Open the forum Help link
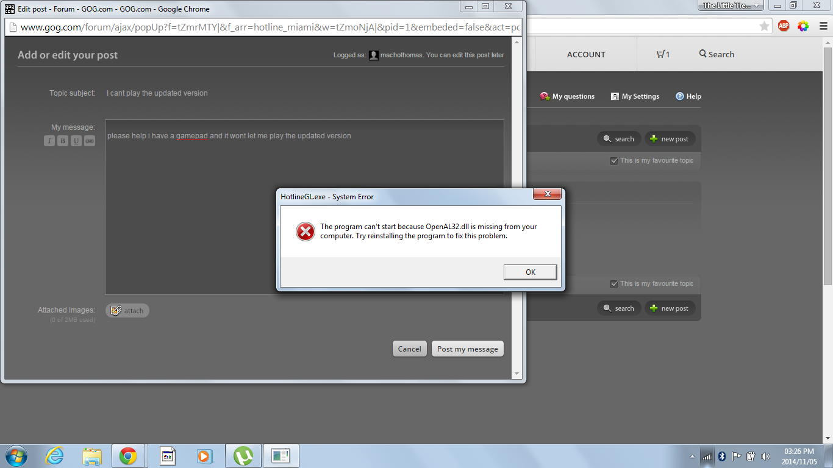The height and width of the screenshot is (468, 833). coord(688,96)
